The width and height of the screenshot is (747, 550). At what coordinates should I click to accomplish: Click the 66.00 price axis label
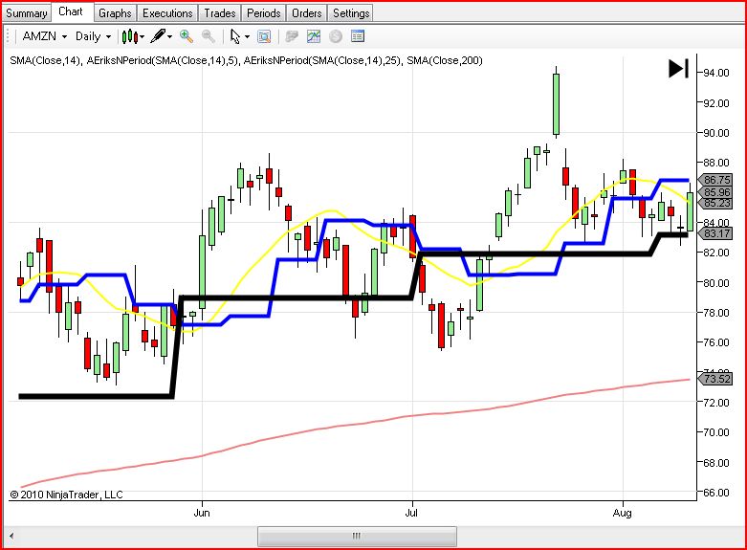[x=716, y=493]
